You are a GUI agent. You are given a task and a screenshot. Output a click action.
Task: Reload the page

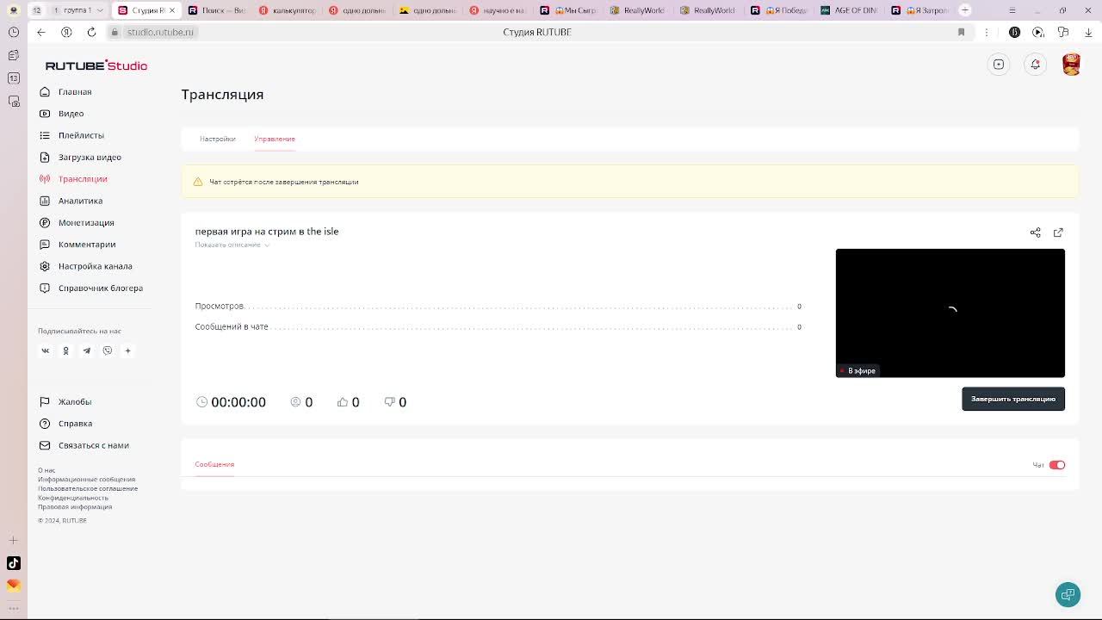point(91,32)
